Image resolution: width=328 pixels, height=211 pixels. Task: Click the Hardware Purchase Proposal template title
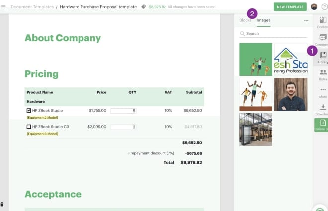[x=98, y=7]
